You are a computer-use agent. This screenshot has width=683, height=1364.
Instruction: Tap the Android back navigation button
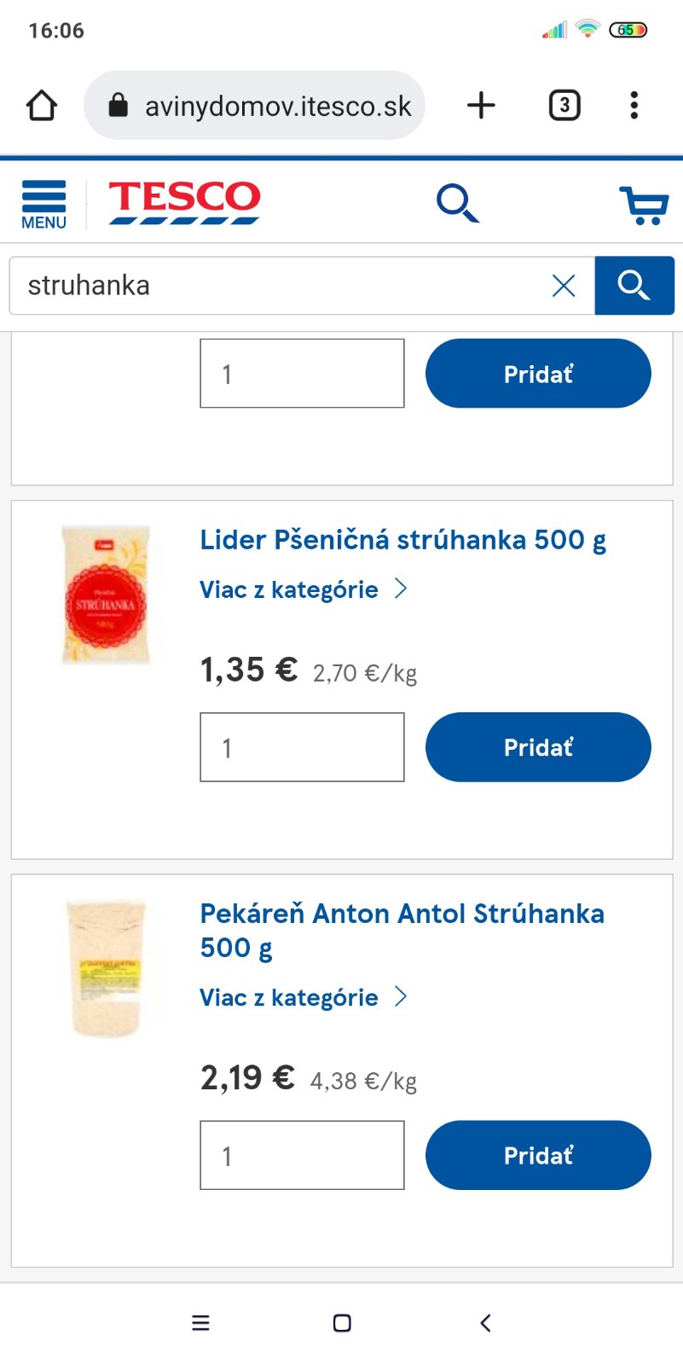(485, 1323)
